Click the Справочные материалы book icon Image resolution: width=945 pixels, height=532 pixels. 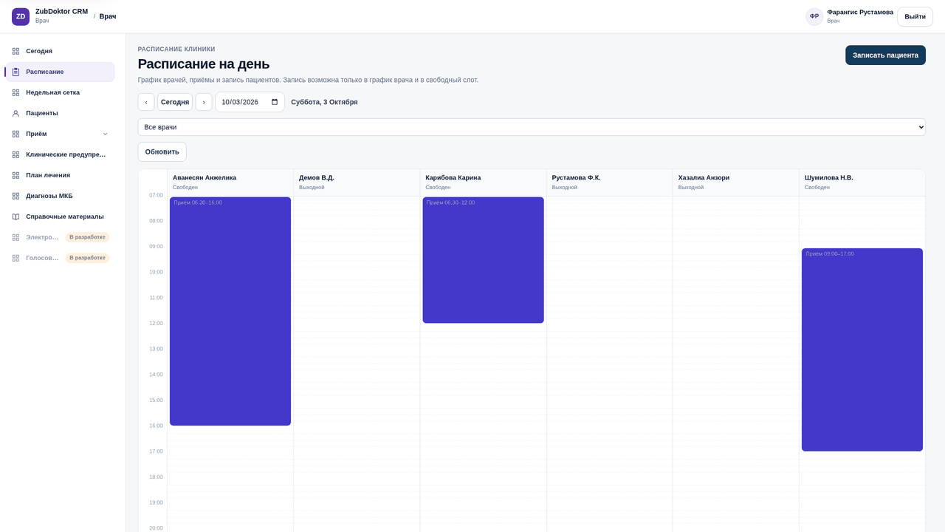click(x=16, y=216)
